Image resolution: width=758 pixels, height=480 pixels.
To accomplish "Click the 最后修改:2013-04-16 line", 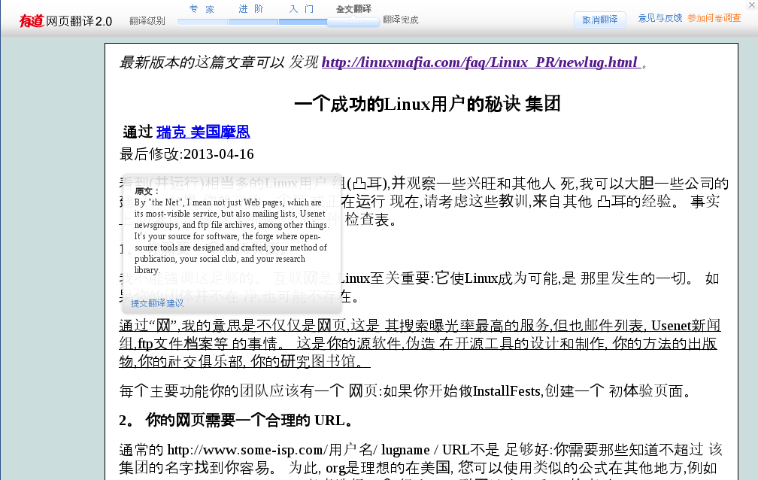I will pyautogui.click(x=186, y=154).
